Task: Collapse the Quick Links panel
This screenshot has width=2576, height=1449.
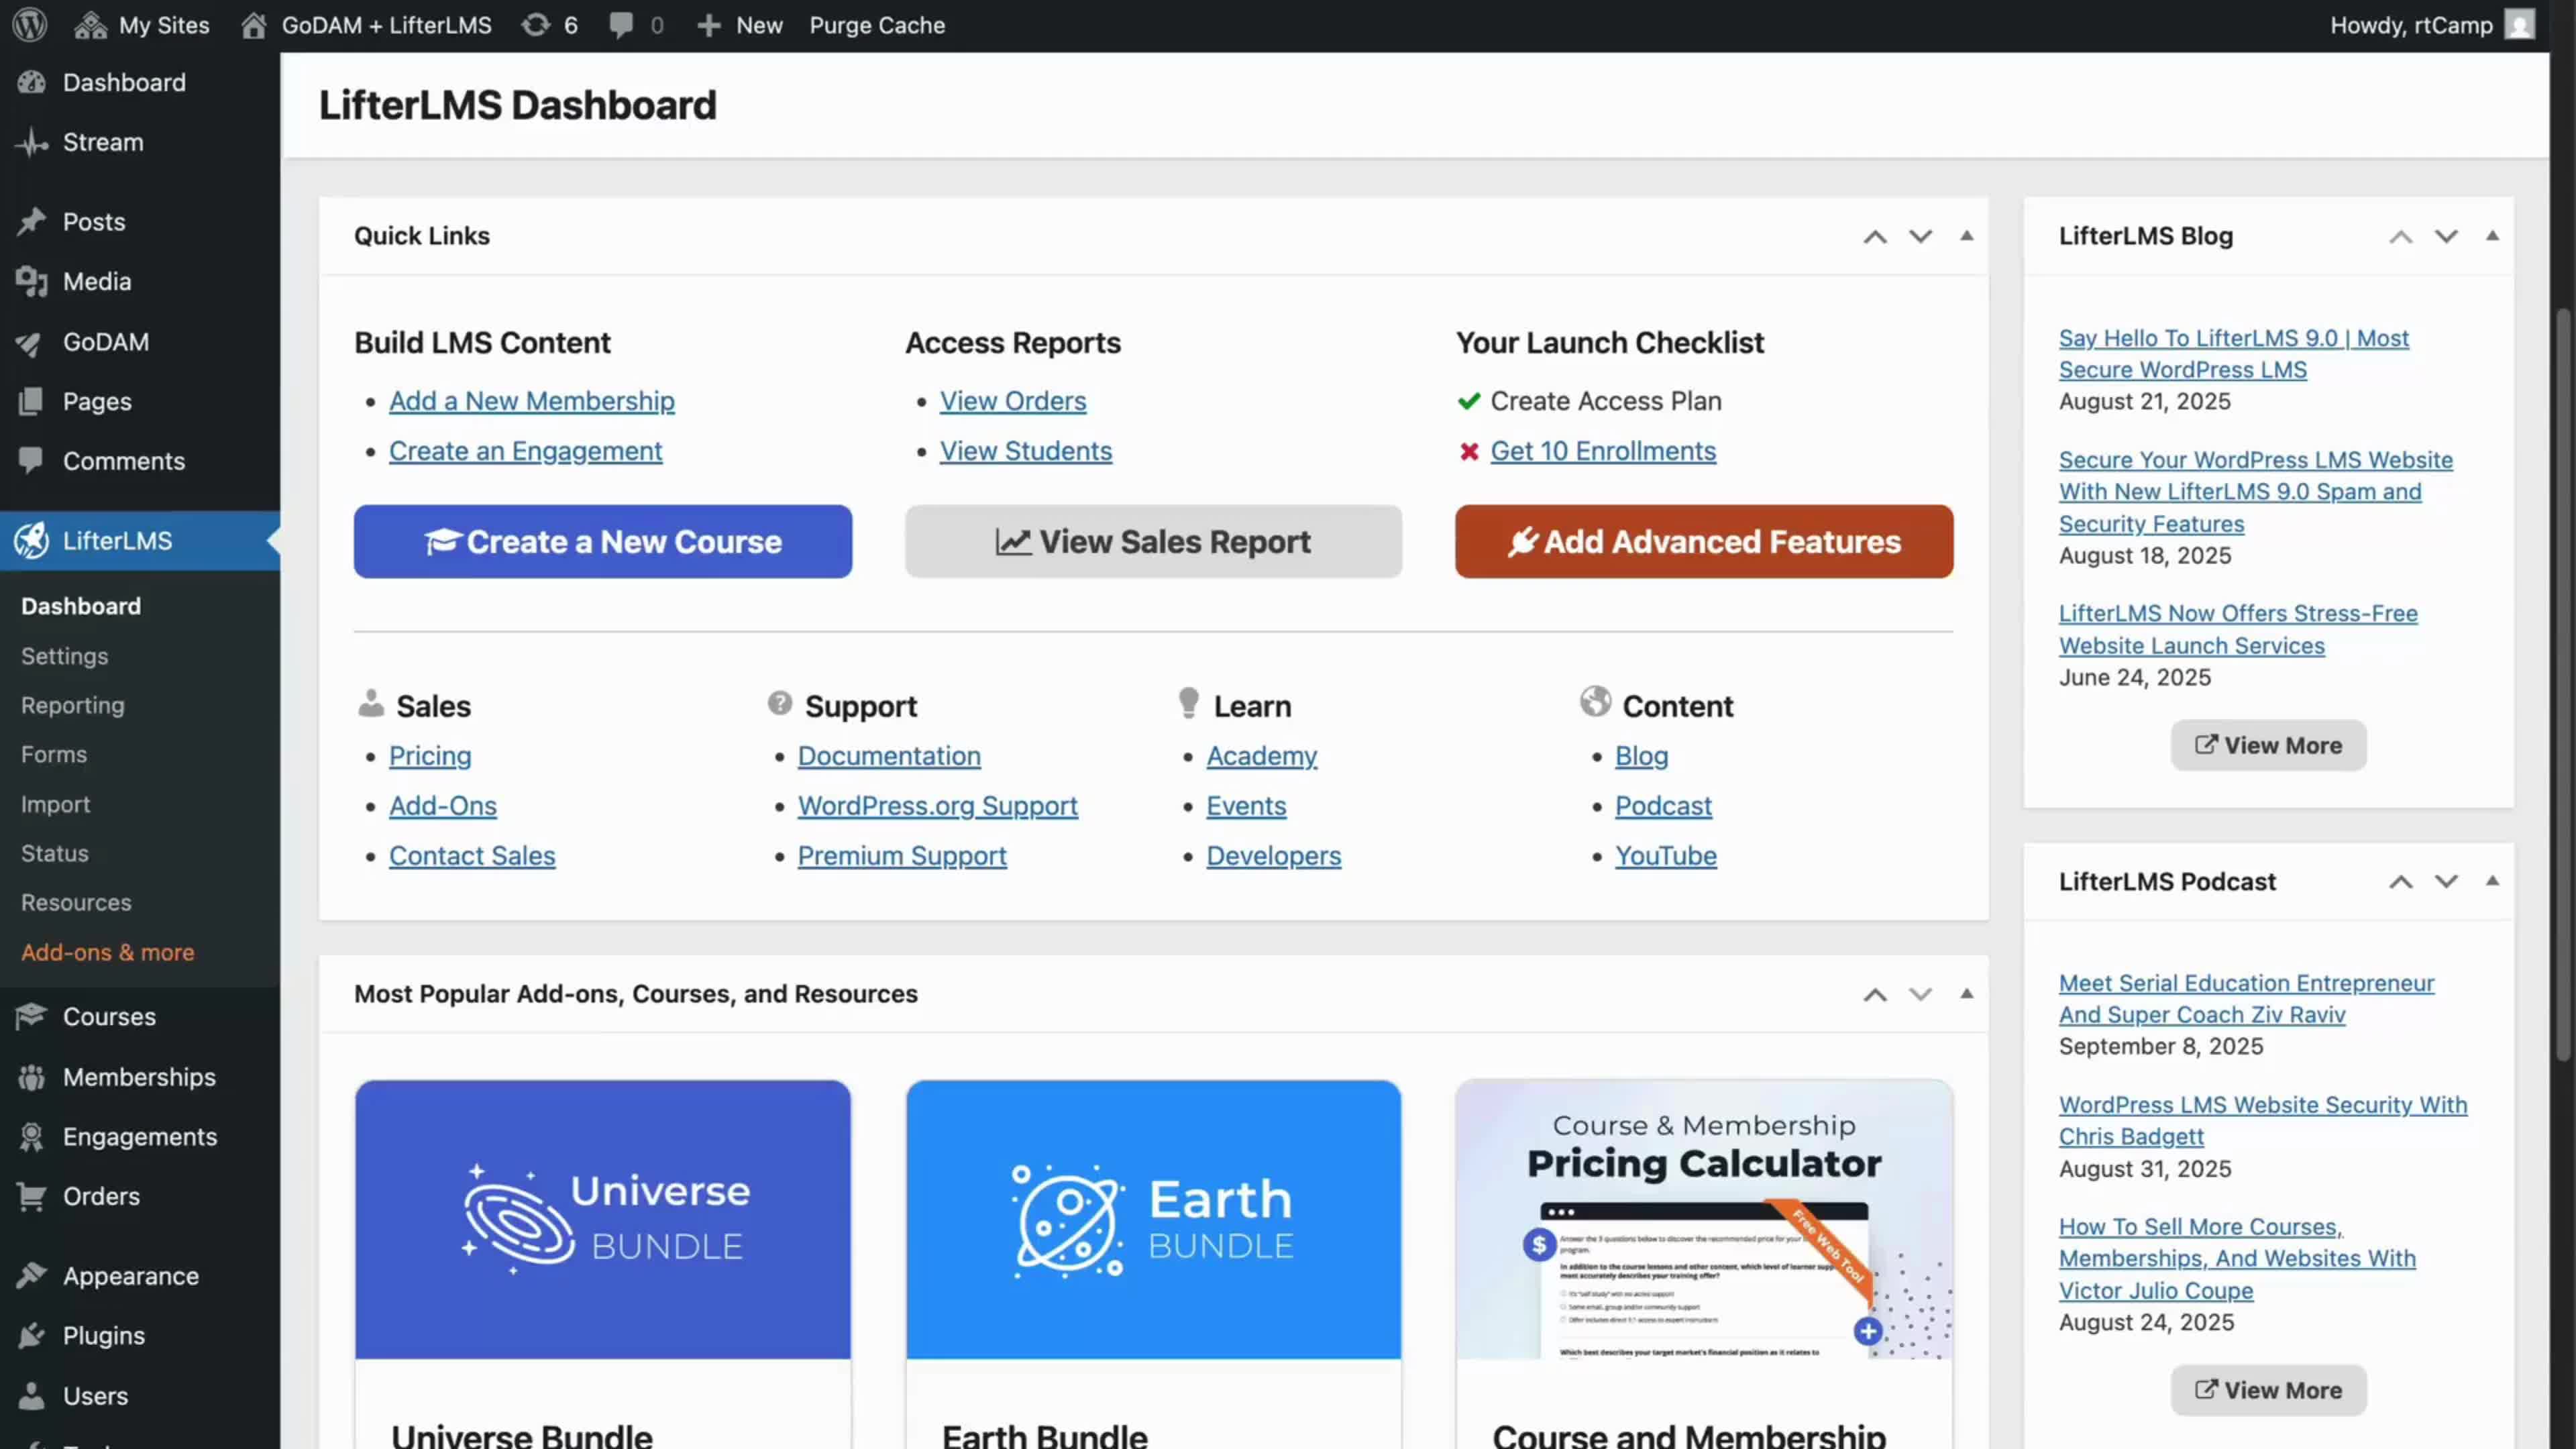Action: [1967, 236]
